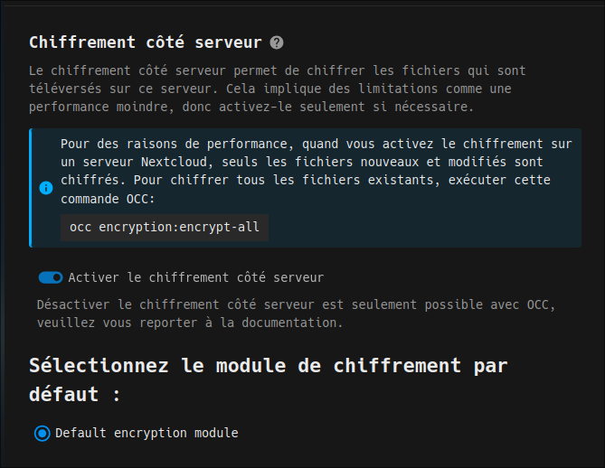Screen dimensions: 605x468
Task: Click 'veuillez vous reporter' in the hint text
Action: tap(116, 322)
